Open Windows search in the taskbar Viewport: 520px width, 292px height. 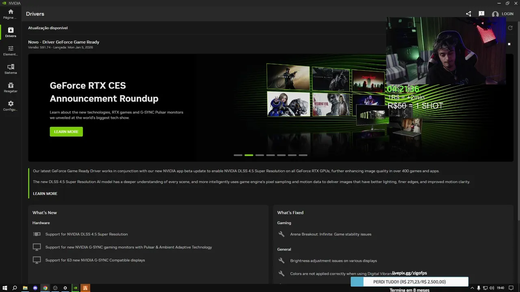point(15,288)
